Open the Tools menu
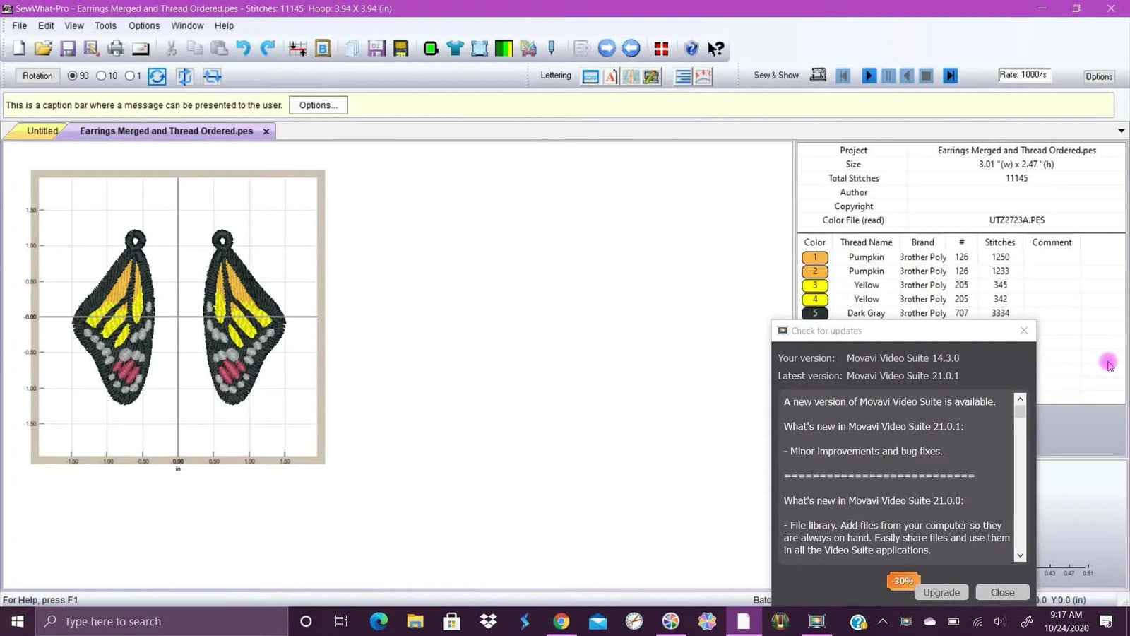Image resolution: width=1130 pixels, height=636 pixels. 106,25
